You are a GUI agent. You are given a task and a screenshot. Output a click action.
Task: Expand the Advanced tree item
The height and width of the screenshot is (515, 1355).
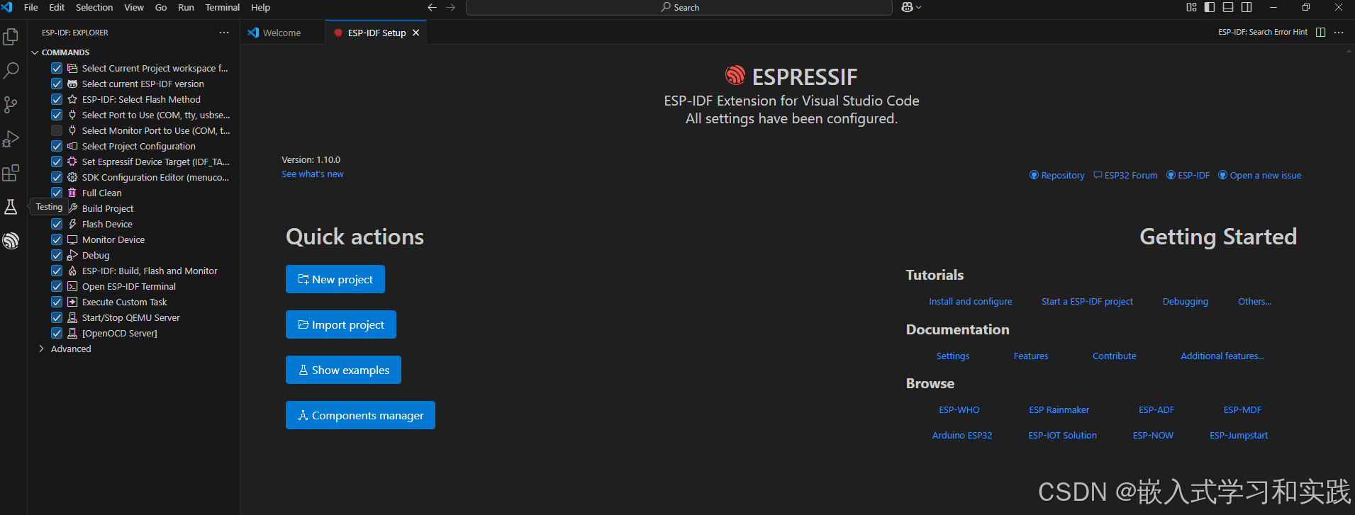(41, 349)
